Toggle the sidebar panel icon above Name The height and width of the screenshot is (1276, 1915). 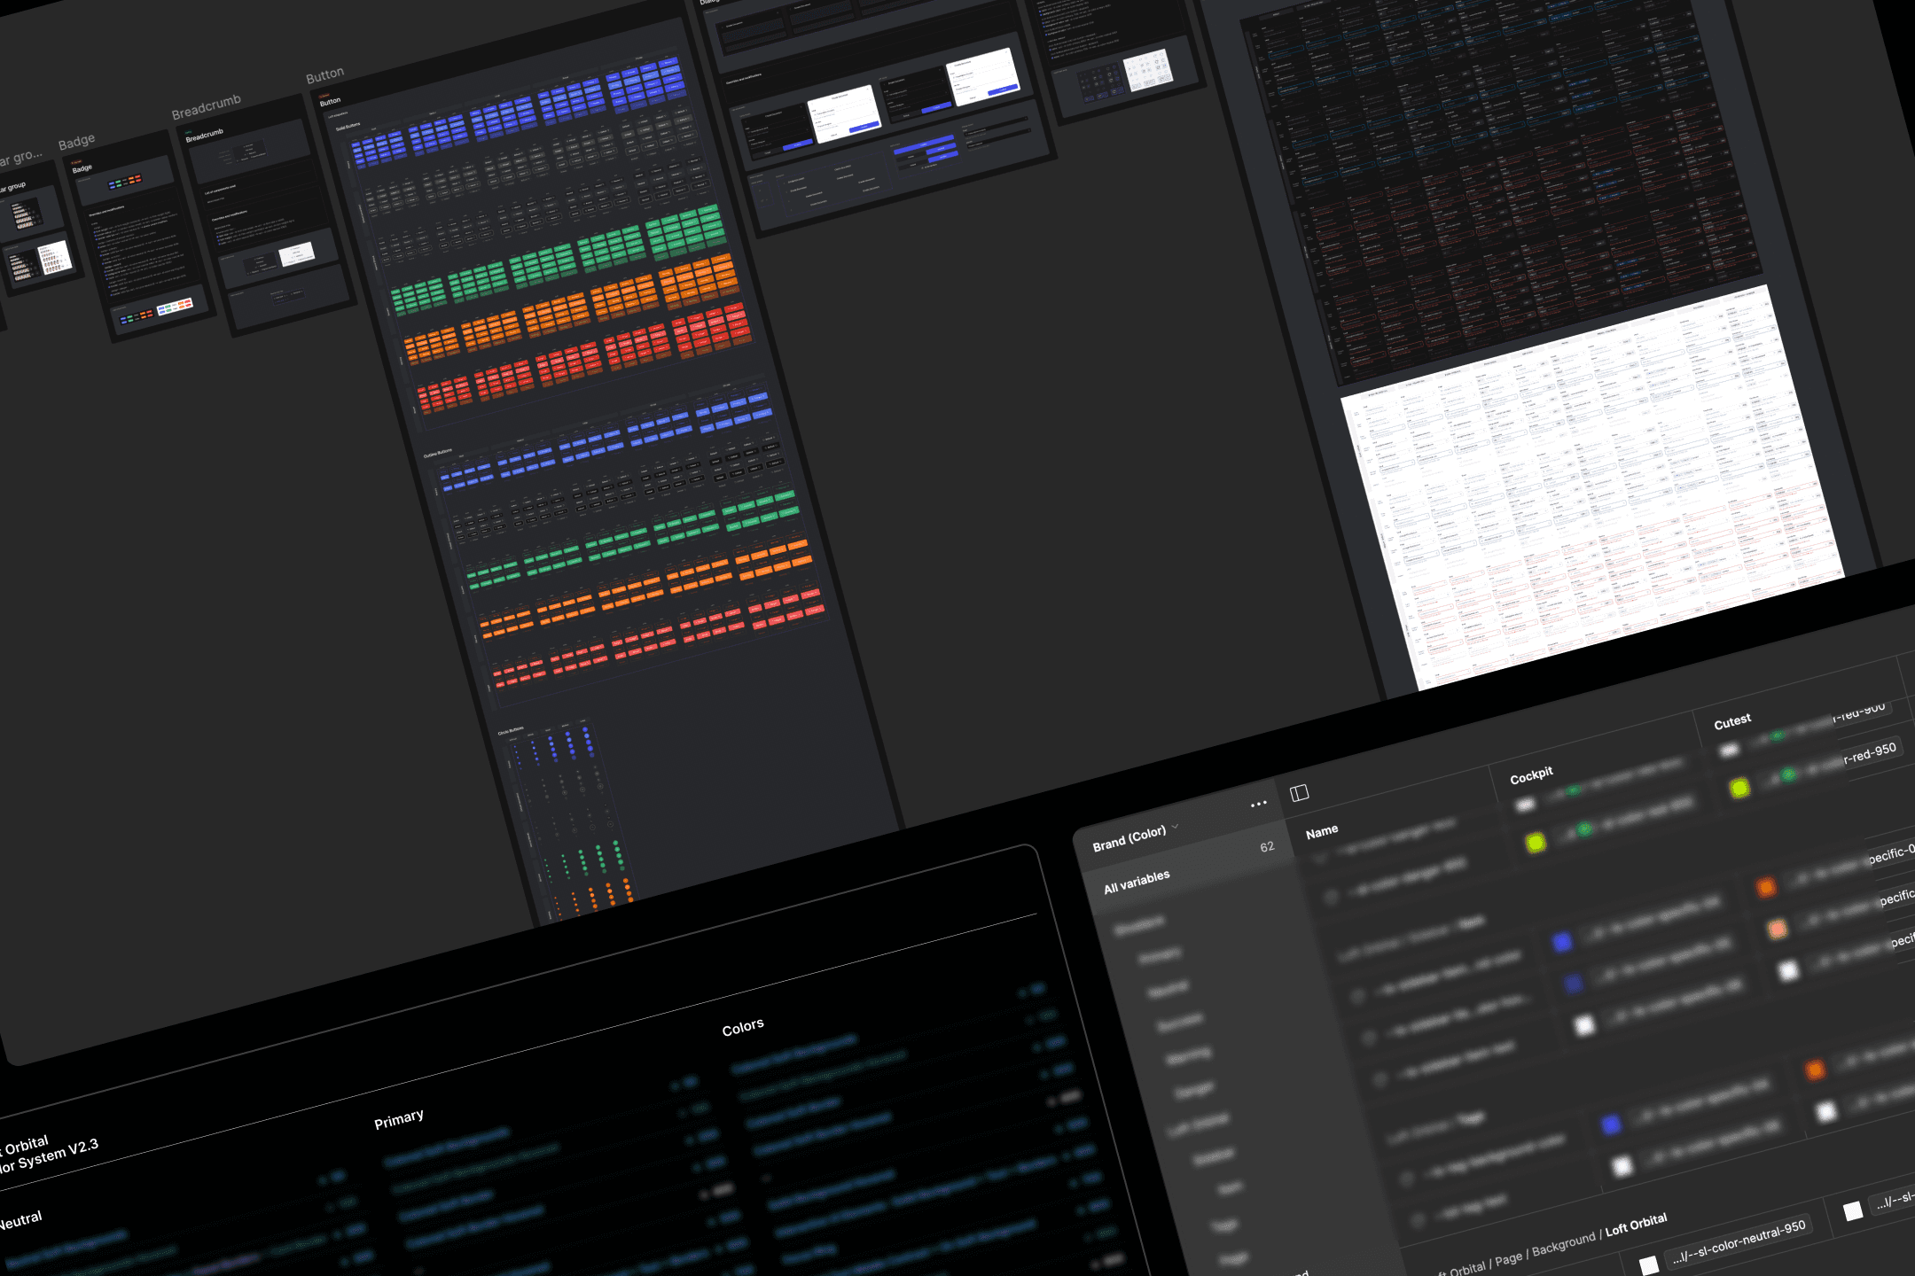pos(1300,792)
